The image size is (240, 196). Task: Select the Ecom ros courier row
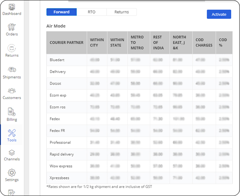click(139, 107)
